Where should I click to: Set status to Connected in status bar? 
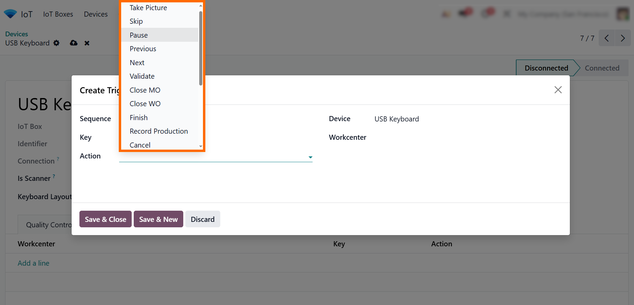[x=601, y=68]
